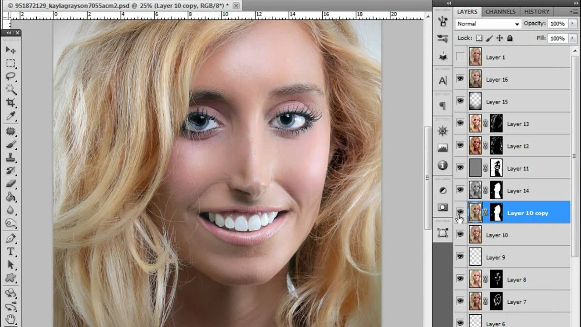Choose the Hand tool
This screenshot has height=327, width=581.
point(11,319)
